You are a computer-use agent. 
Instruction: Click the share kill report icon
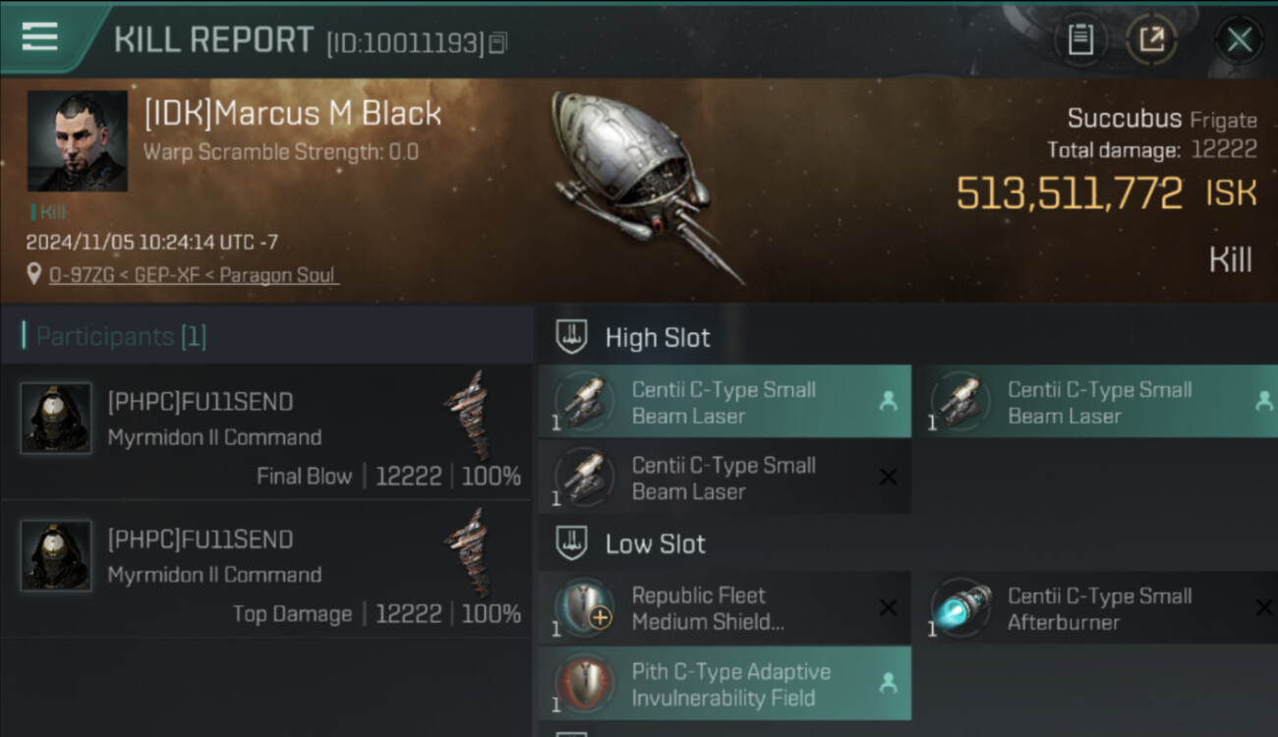[1151, 40]
